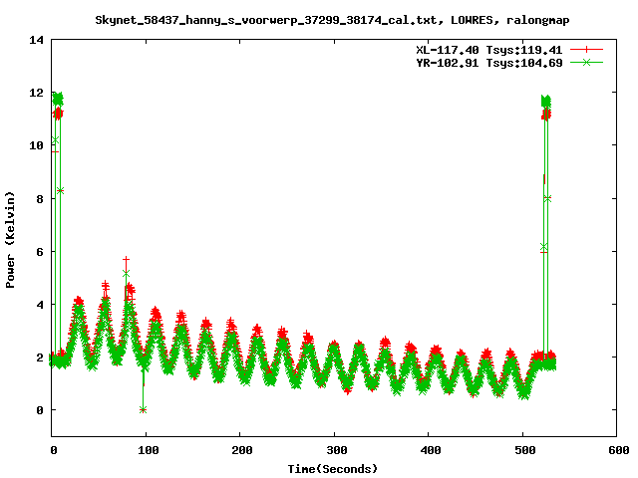Click y-axis tick label 10

point(36,145)
